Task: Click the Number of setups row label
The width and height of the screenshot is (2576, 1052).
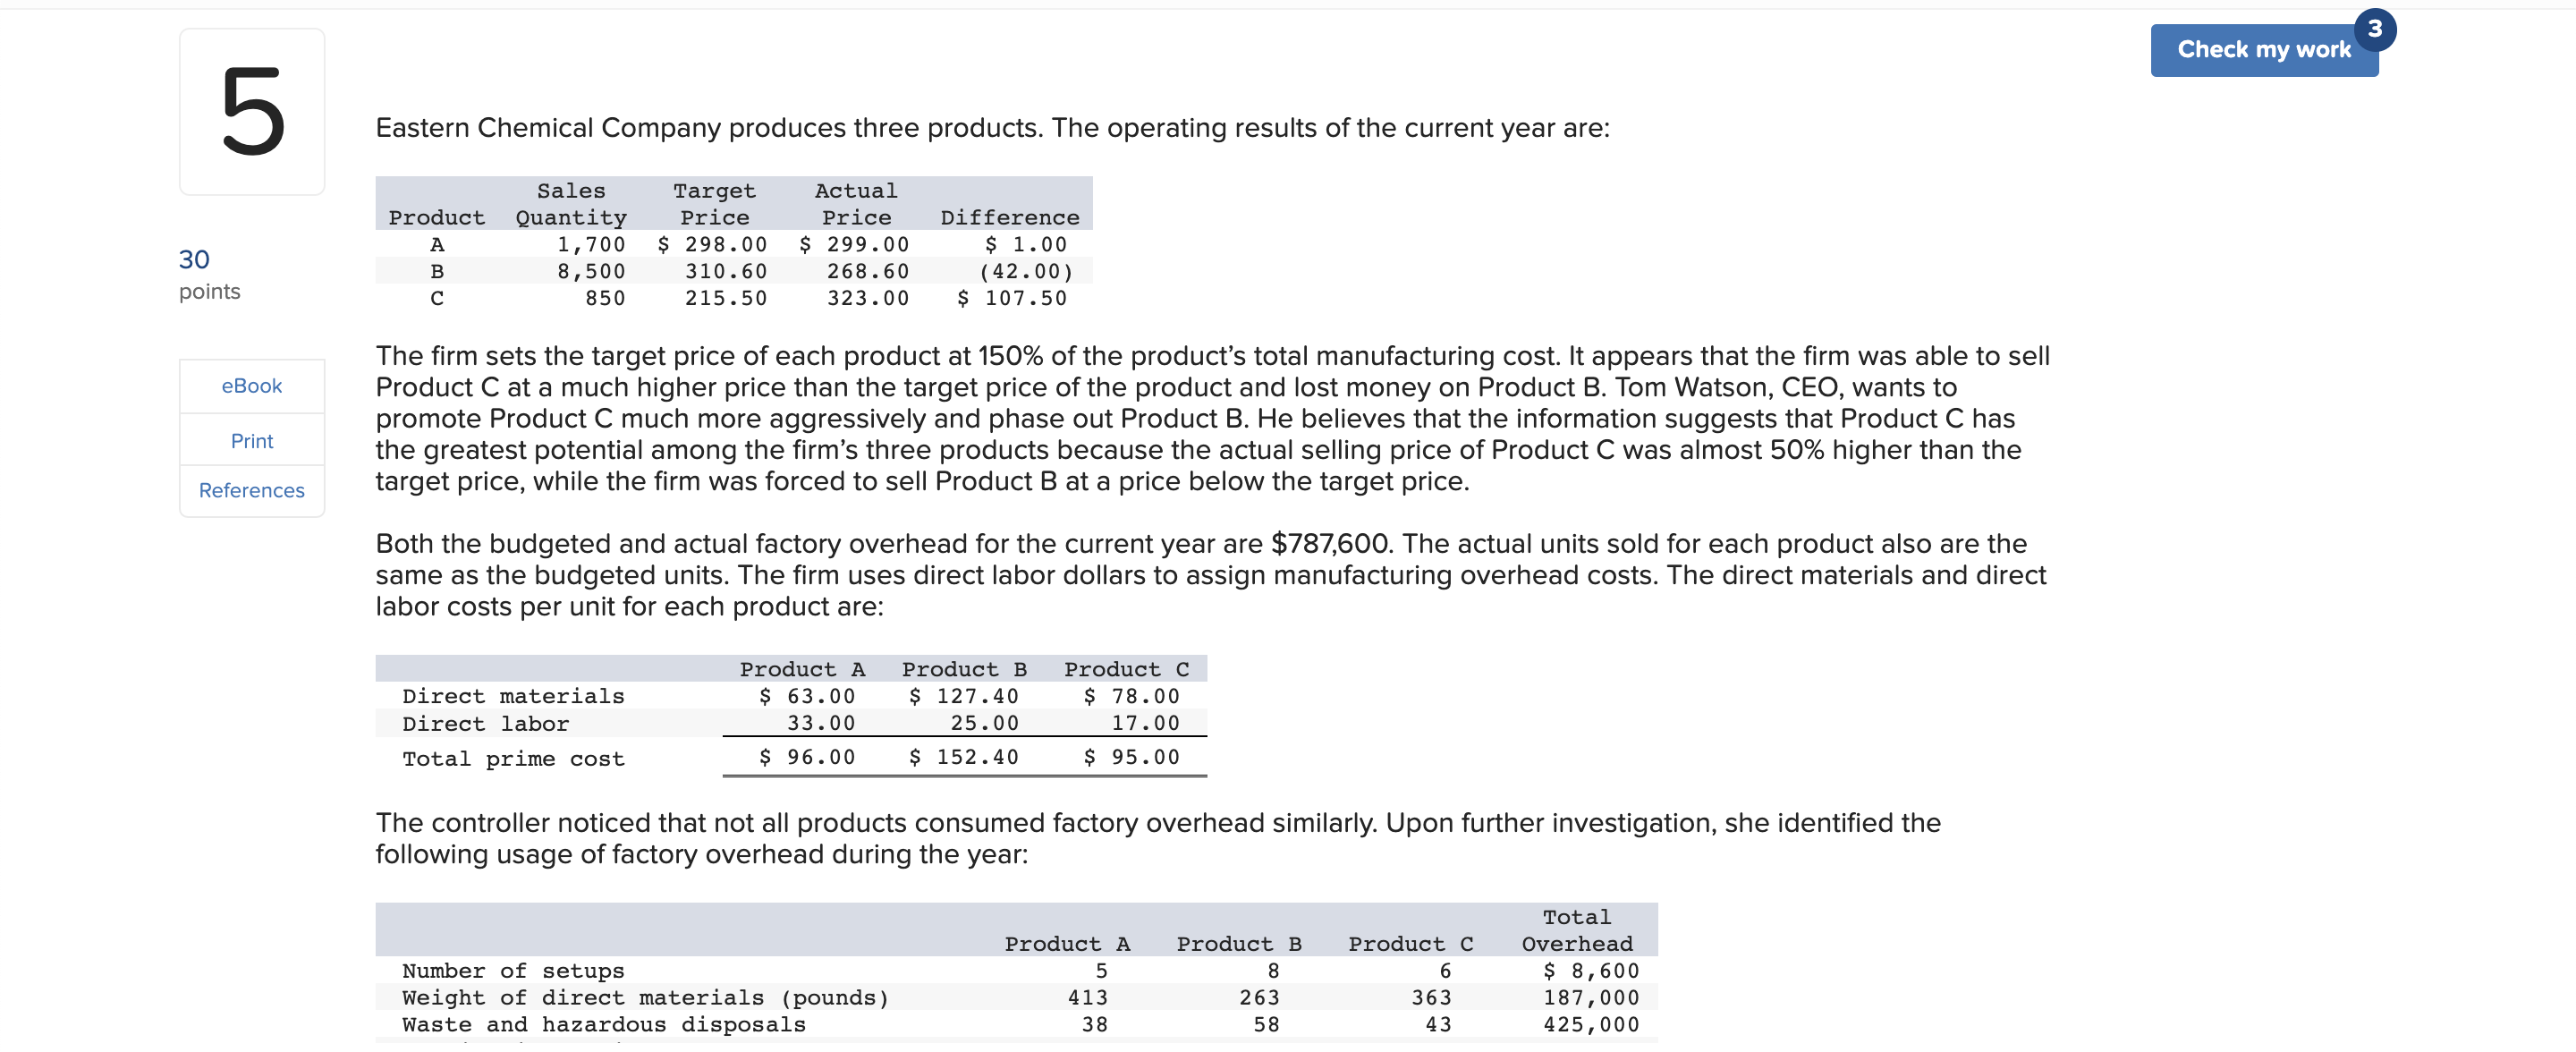Action: [513, 972]
